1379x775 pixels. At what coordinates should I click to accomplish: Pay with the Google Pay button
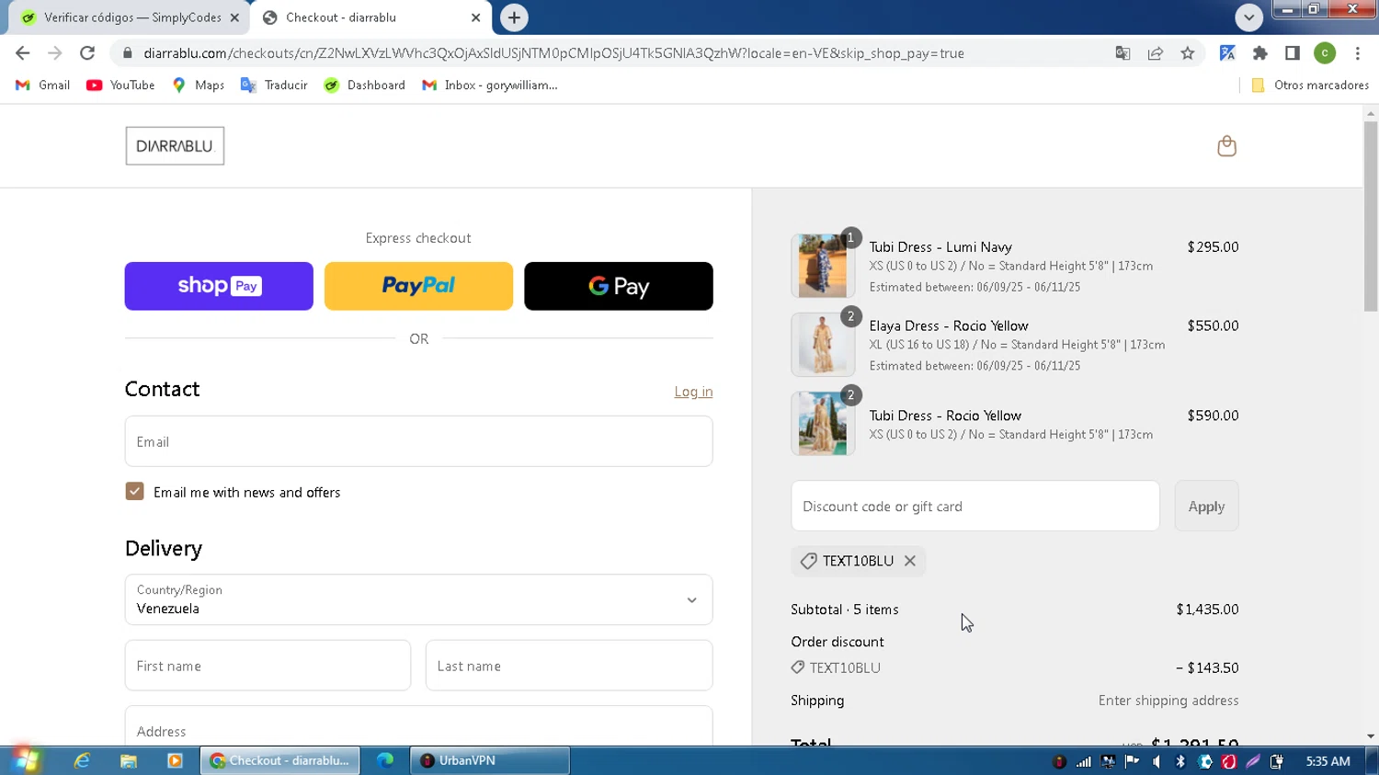click(619, 286)
